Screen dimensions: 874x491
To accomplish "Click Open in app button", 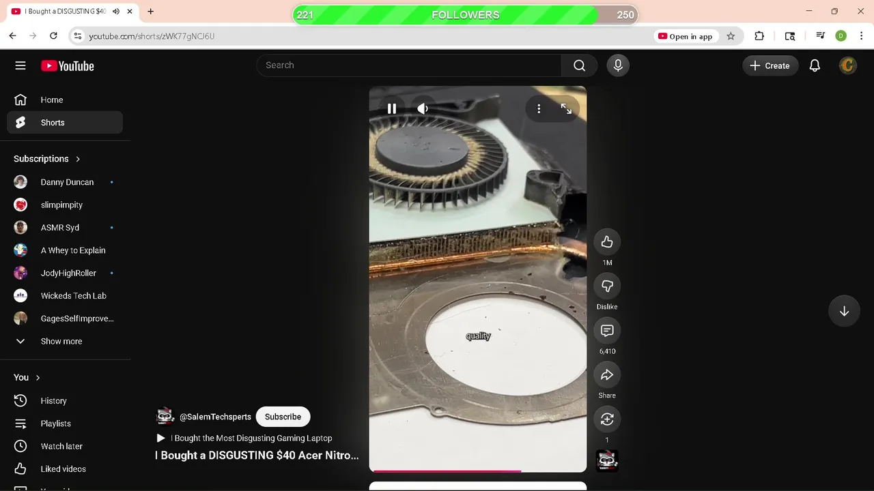I will (686, 36).
